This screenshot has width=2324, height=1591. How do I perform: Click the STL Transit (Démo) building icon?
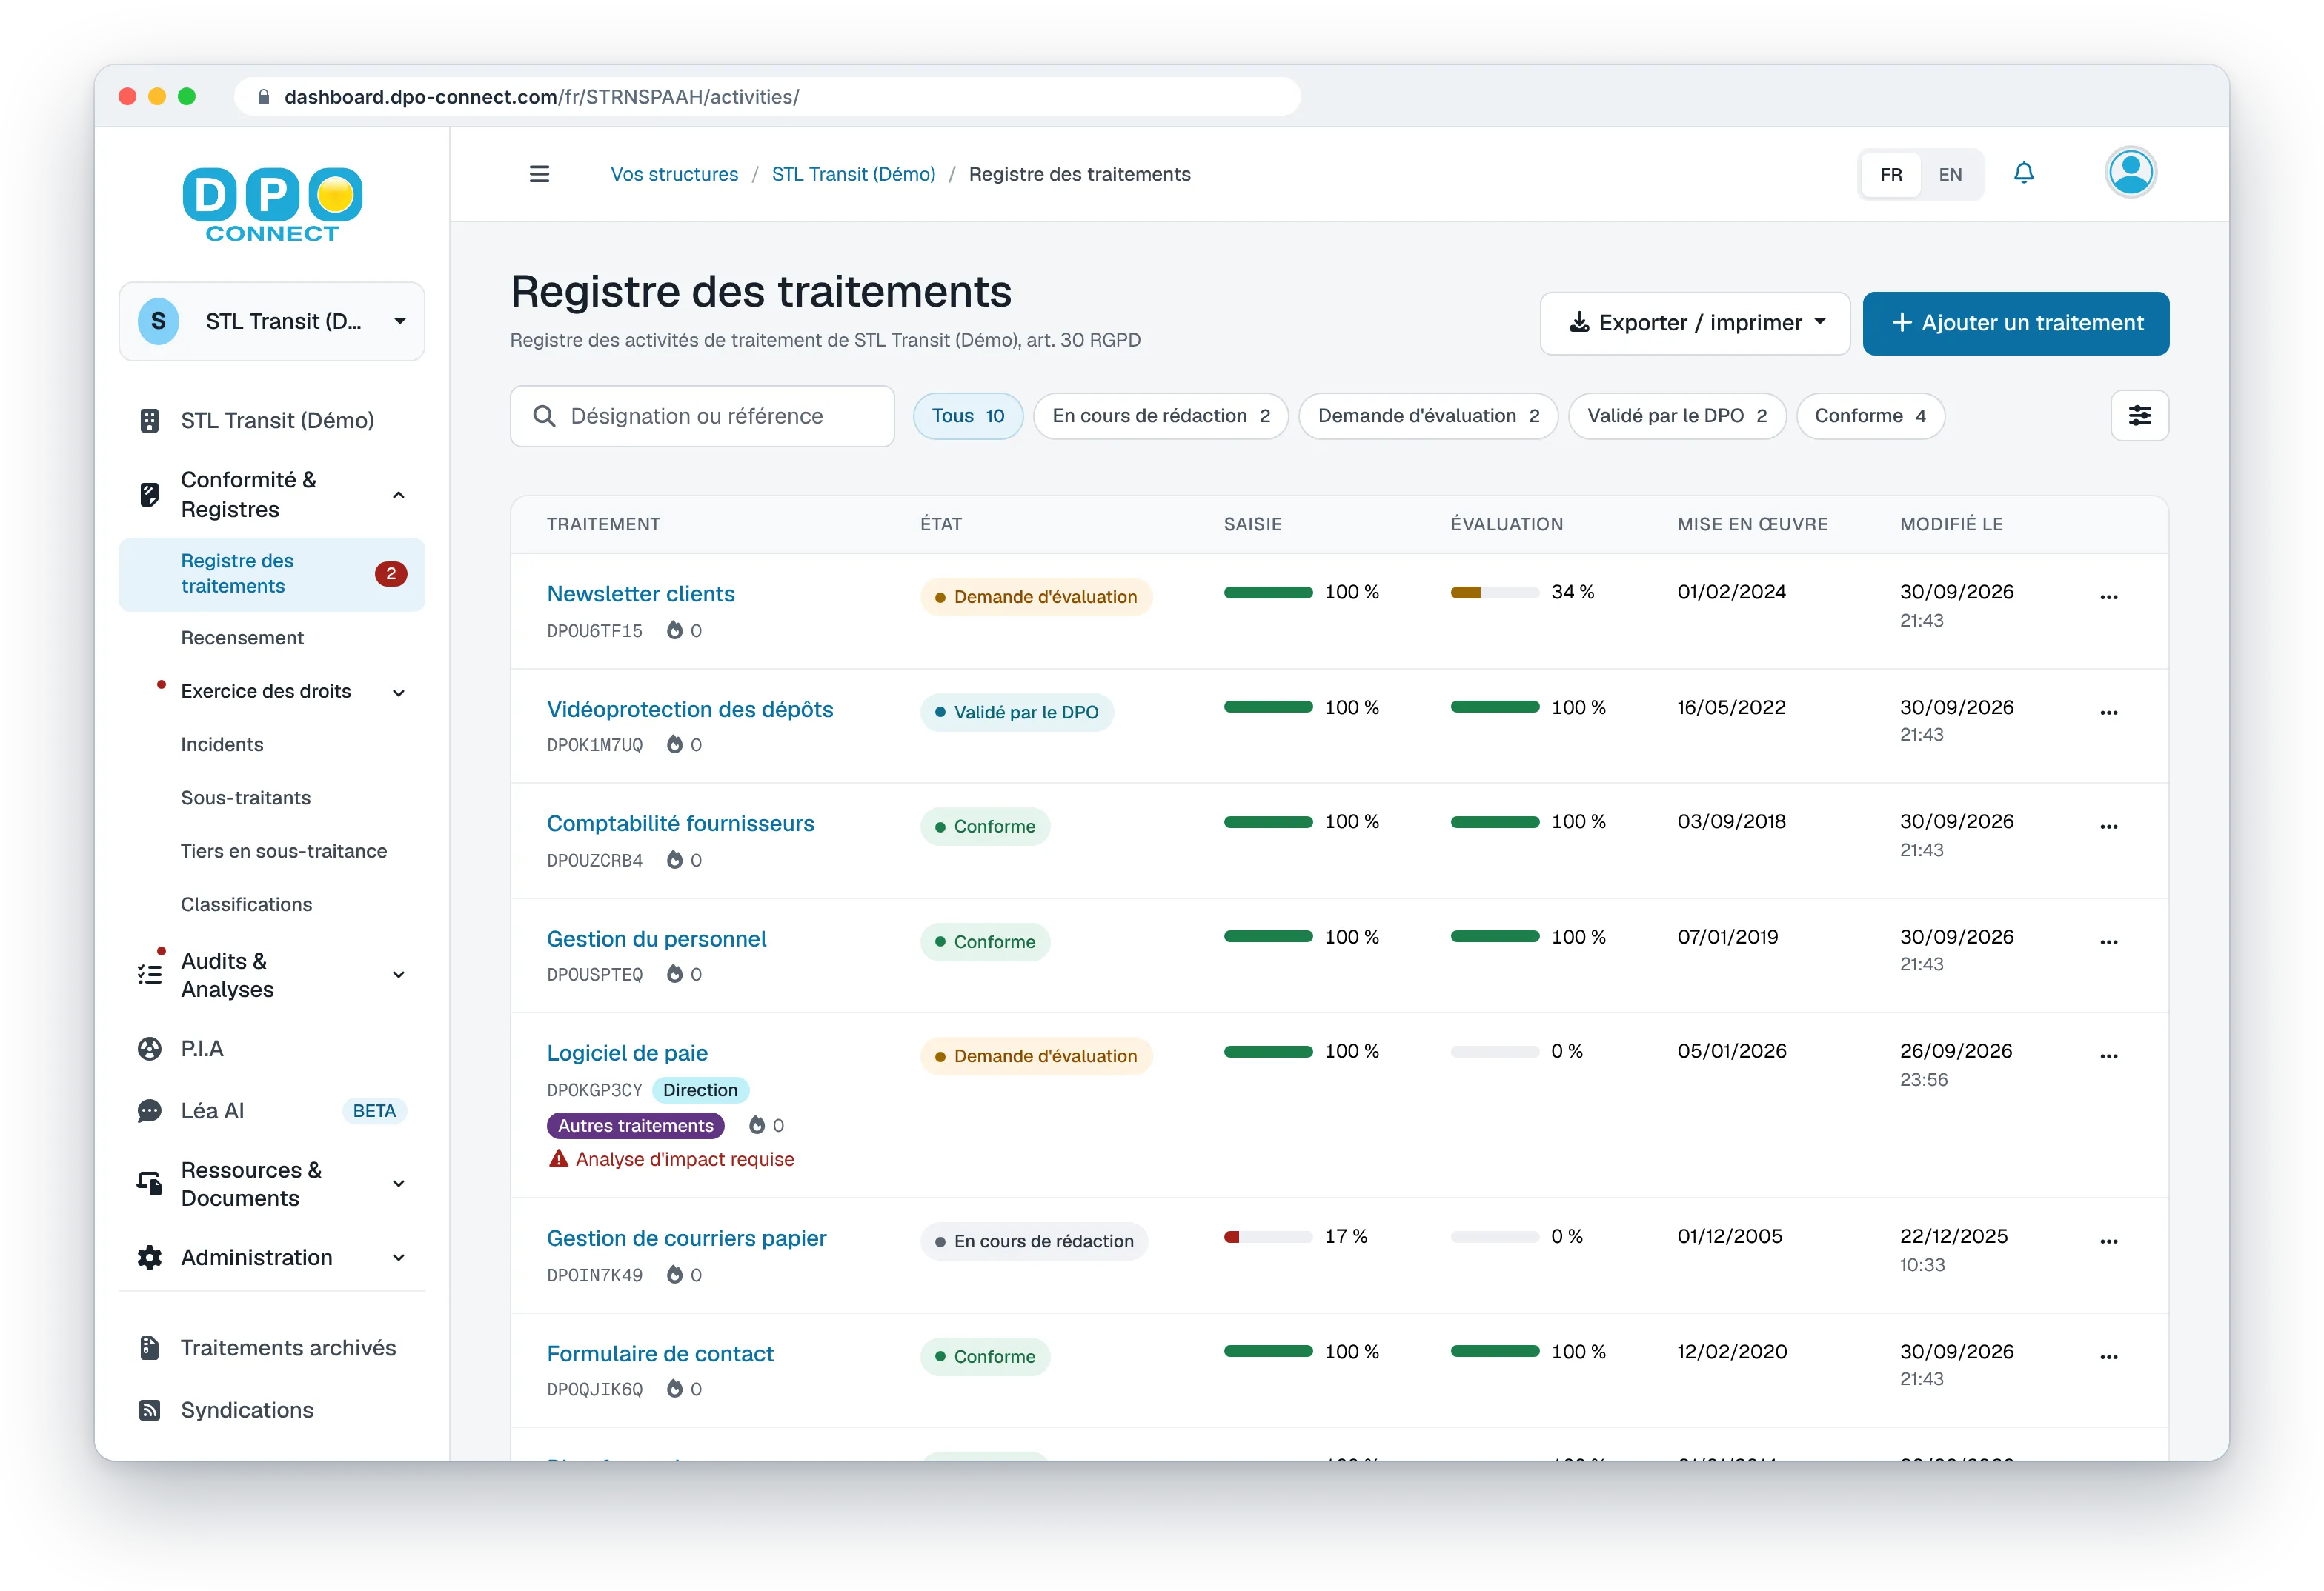coord(149,421)
